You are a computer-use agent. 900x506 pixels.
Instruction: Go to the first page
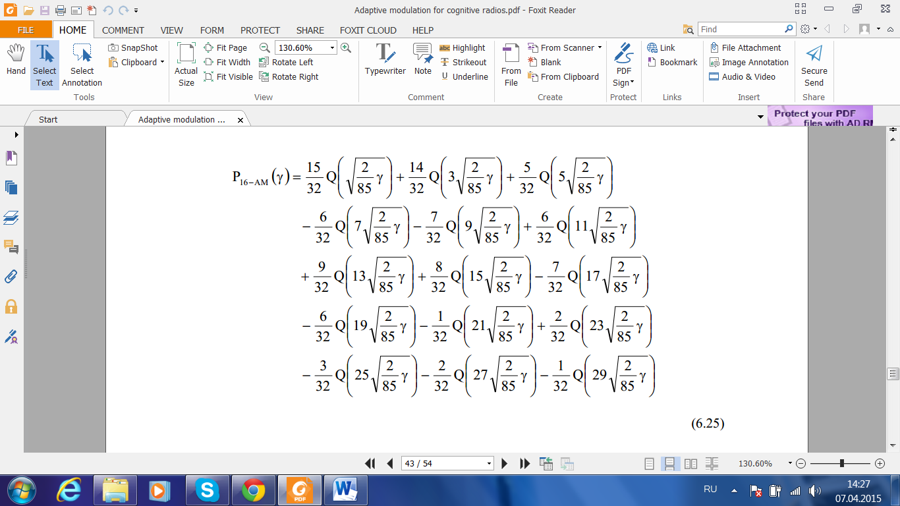click(370, 463)
